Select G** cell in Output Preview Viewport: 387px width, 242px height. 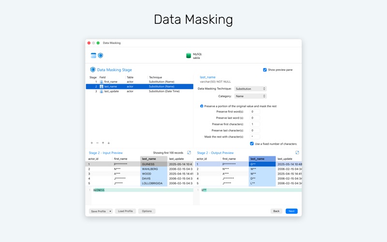tap(262, 164)
